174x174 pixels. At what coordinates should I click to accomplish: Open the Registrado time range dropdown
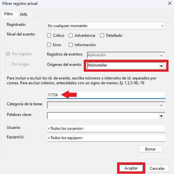point(106,26)
